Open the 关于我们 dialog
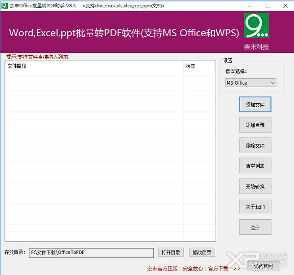This screenshot has height=275, width=294. click(255, 206)
